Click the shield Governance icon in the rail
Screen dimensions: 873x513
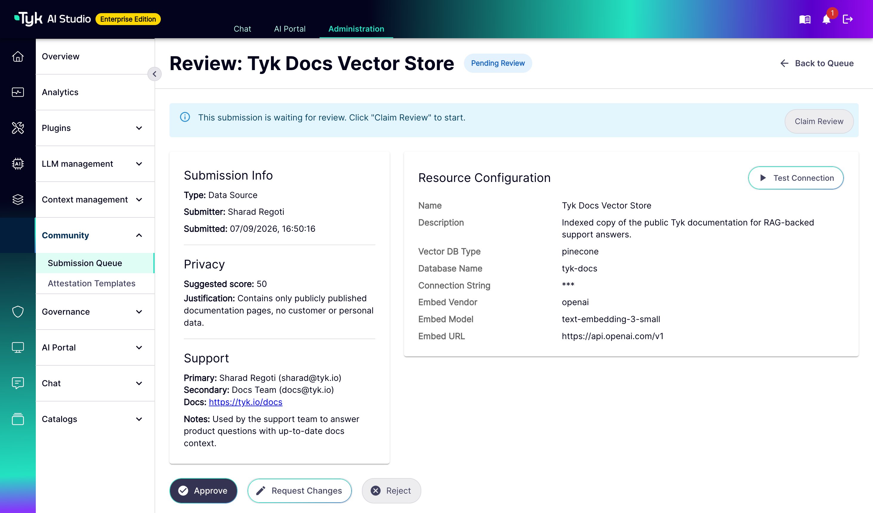pos(18,312)
